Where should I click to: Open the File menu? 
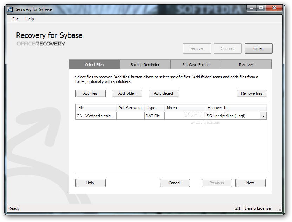15,19
